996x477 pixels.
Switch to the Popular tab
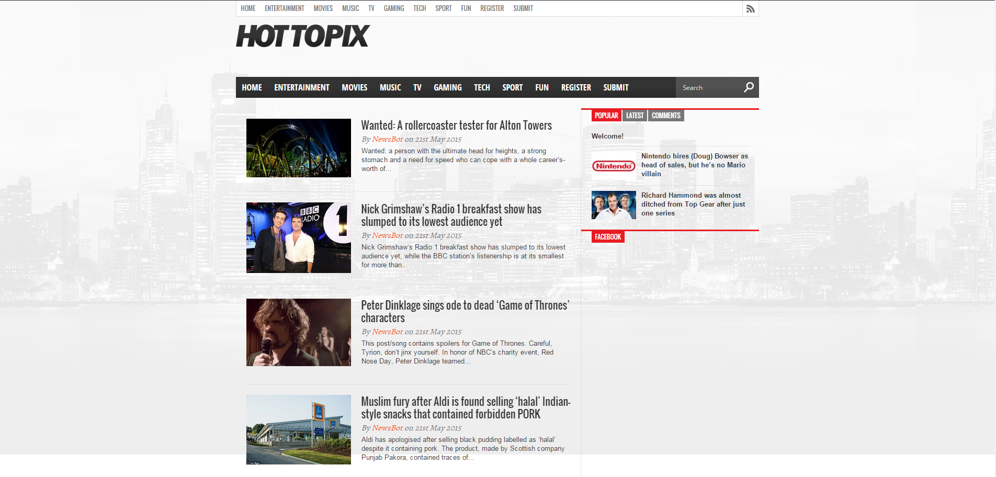[x=606, y=116]
